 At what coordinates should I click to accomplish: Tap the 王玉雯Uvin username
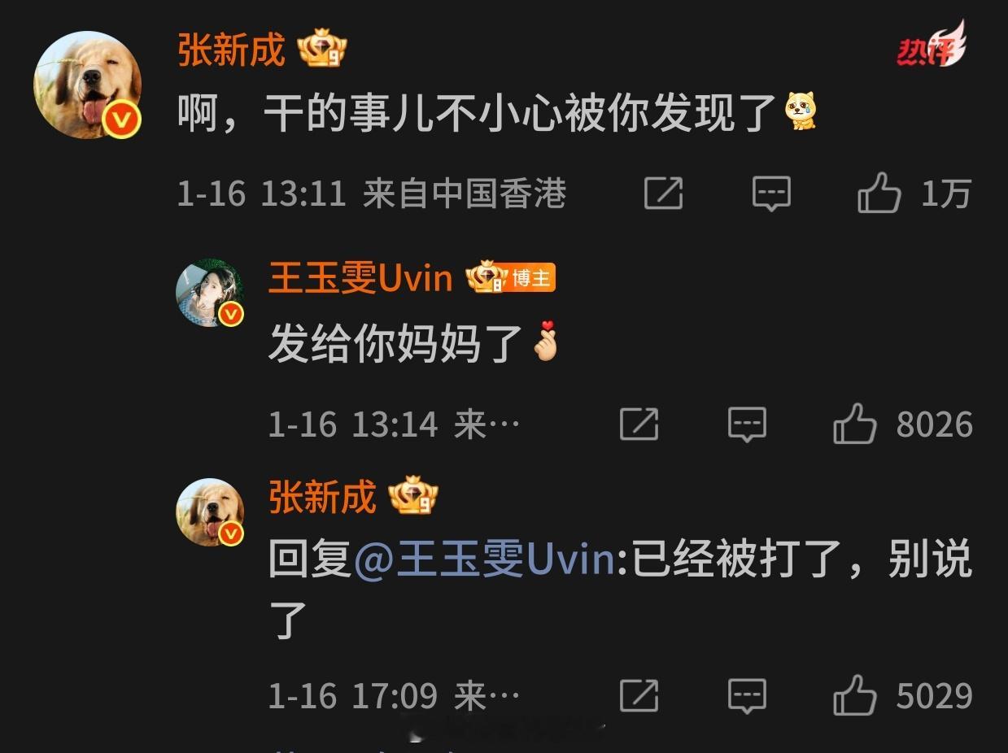360,279
